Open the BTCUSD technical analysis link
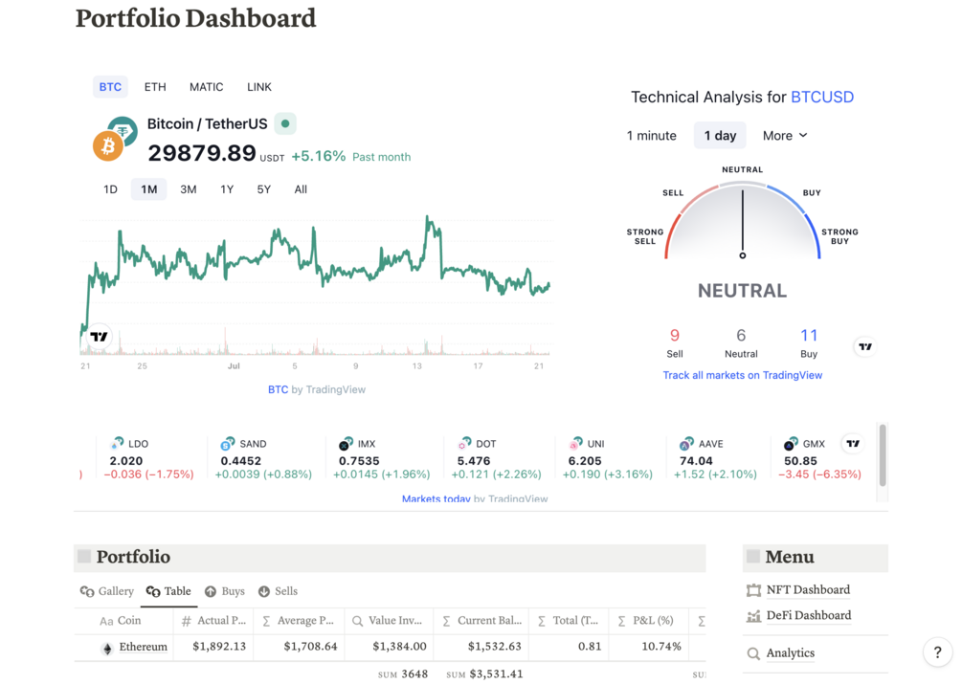Image resolution: width=962 pixels, height=684 pixels. [x=822, y=98]
